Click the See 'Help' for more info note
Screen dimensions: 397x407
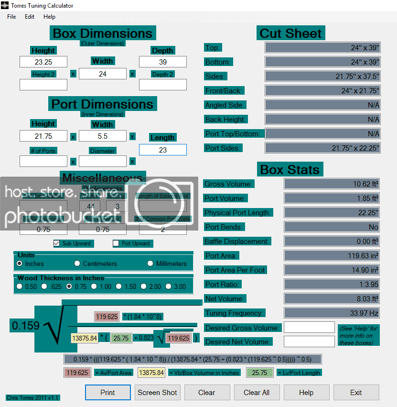tap(359, 335)
